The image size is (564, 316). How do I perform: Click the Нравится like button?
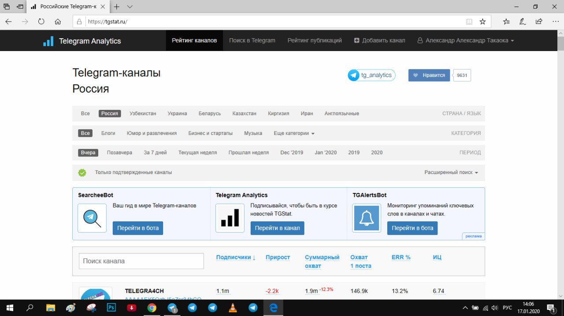click(x=429, y=75)
